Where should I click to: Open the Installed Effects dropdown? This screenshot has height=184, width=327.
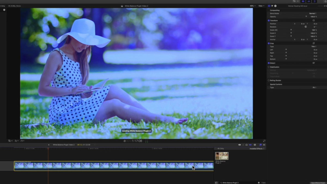(x=257, y=149)
